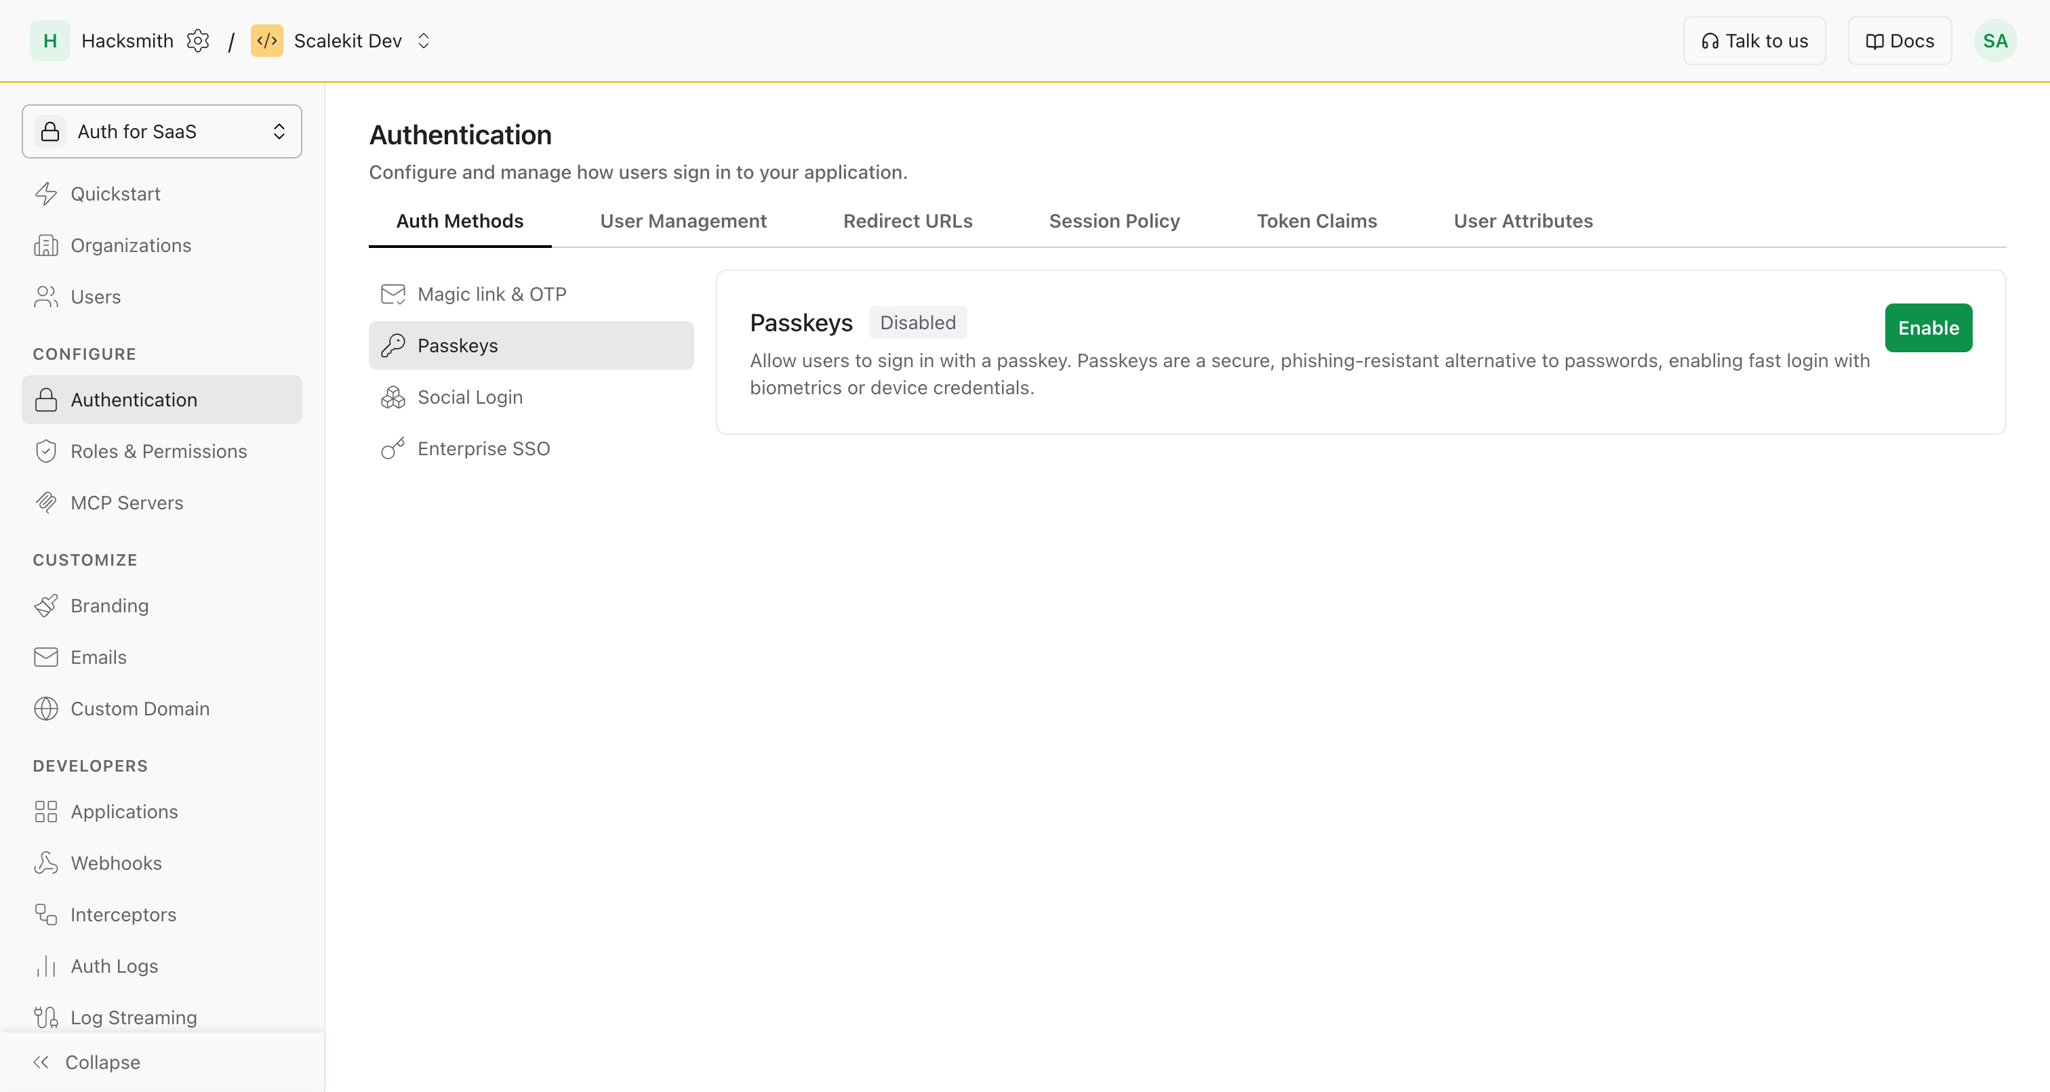2050x1092 pixels.
Task: Navigate to MCP Servers
Action: [x=161, y=503]
